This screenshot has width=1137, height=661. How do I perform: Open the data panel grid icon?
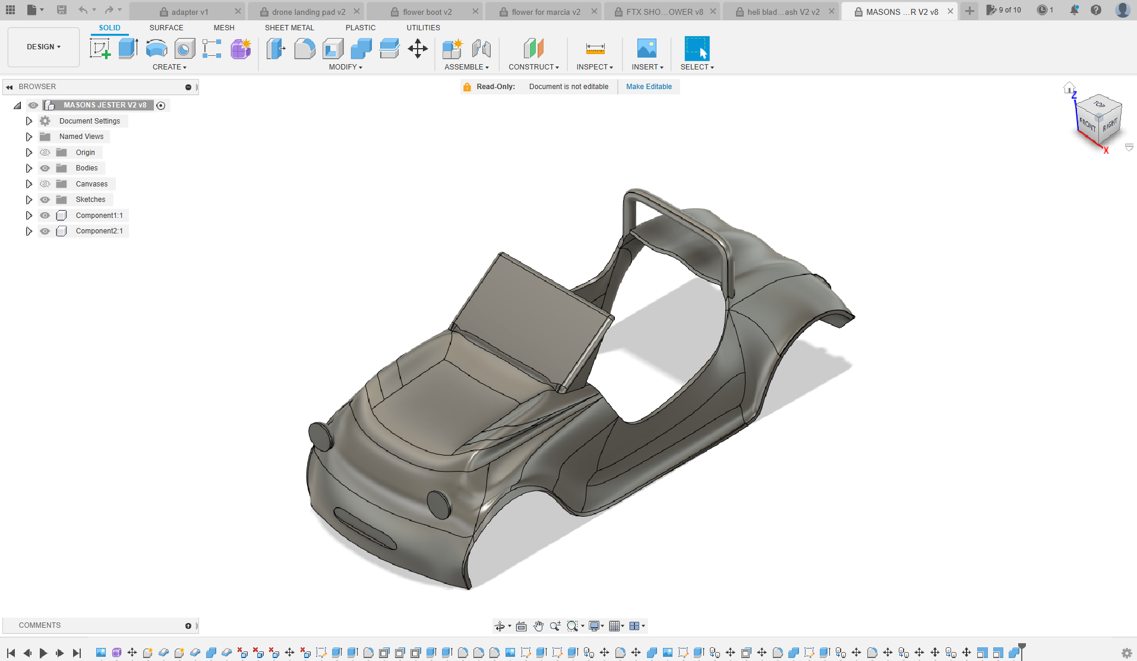coord(10,10)
